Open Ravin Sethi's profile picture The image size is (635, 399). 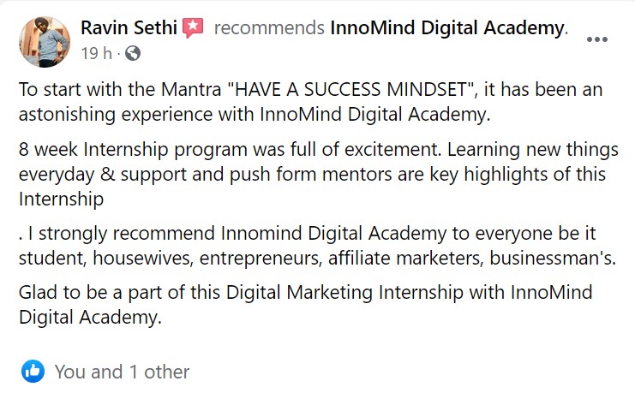[45, 40]
